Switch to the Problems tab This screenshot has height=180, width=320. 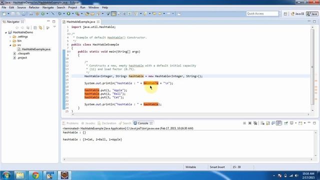coord(70,123)
